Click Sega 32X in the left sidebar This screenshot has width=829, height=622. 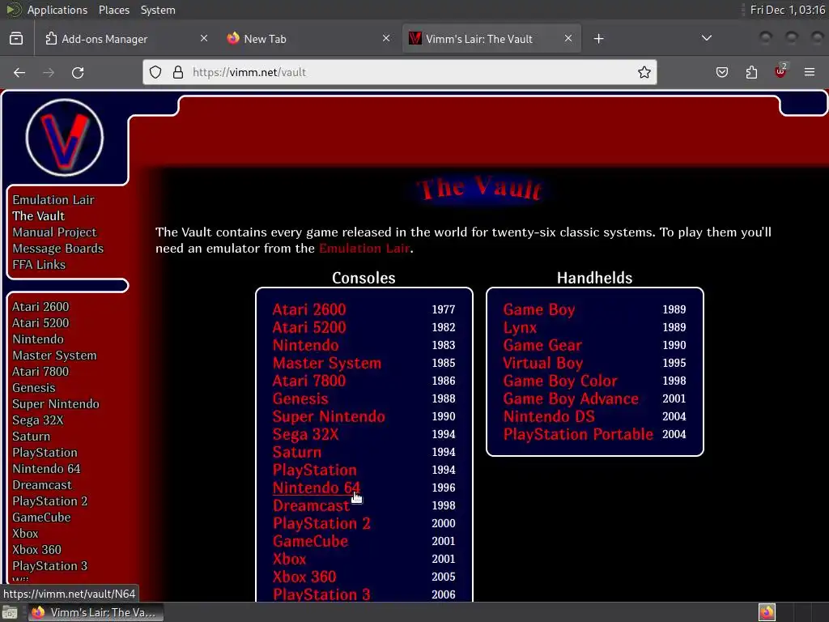[x=37, y=420]
